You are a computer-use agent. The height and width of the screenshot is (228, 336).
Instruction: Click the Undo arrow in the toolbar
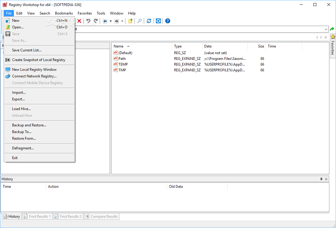88,21
